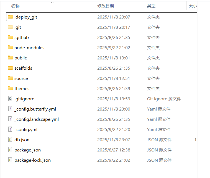Viewport: 210px width, 178px height.
Task: Select the public folder icon
Action: pos(10,57)
